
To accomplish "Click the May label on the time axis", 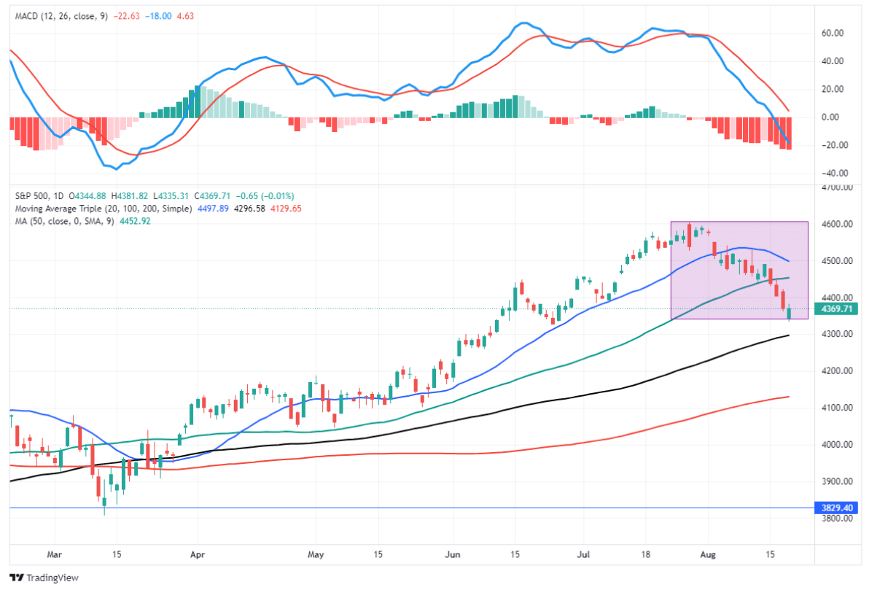I will click(316, 554).
